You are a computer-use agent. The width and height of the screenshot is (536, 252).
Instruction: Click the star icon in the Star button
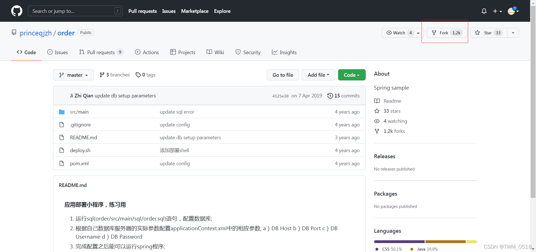[x=477, y=33]
